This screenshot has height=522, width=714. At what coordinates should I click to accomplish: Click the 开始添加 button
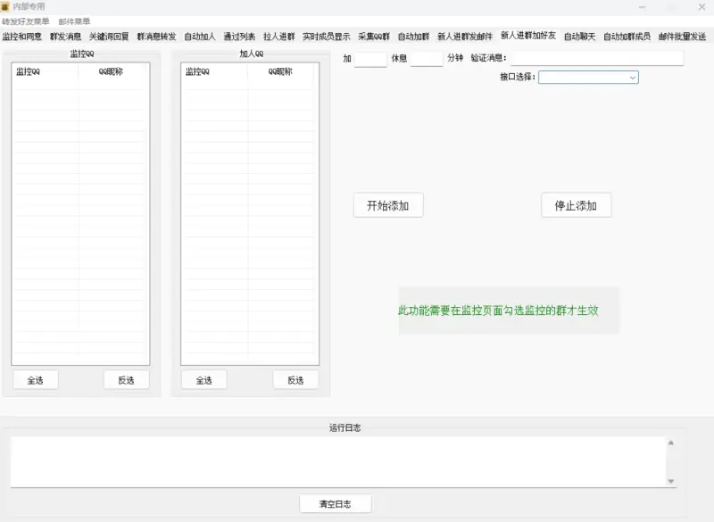pos(388,204)
